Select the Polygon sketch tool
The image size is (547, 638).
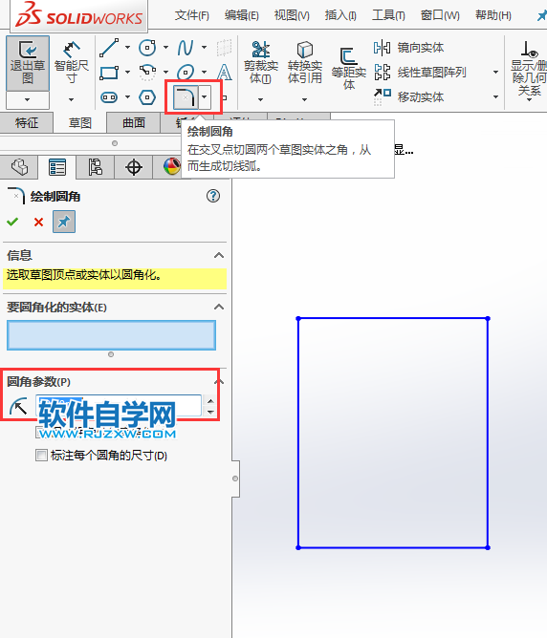[147, 97]
